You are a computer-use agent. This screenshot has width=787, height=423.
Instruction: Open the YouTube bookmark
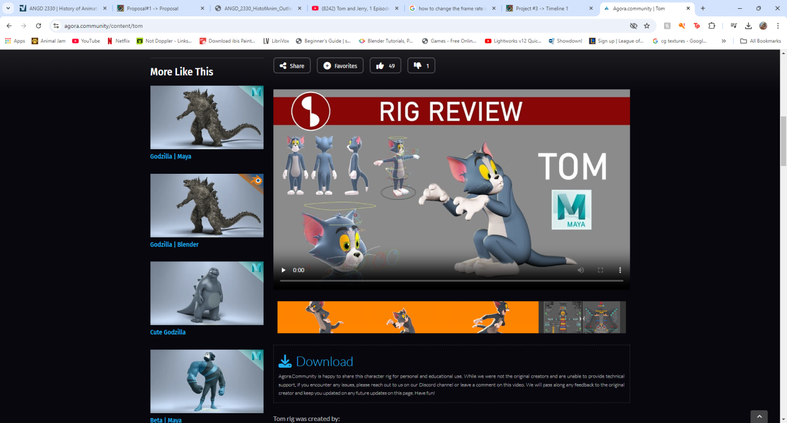(x=86, y=41)
